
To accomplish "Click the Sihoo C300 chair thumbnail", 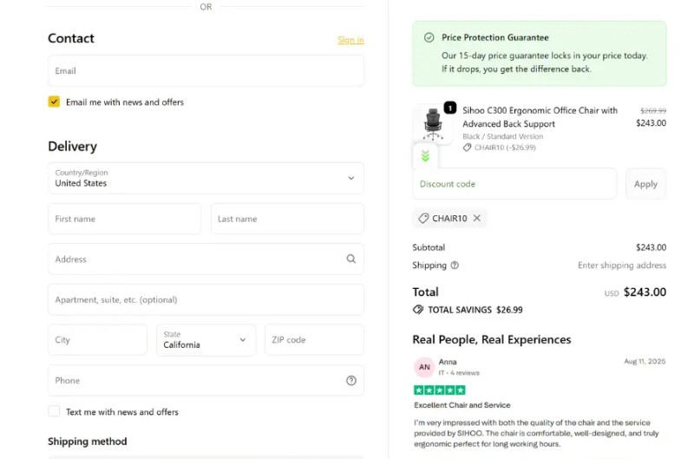I will click(x=432, y=124).
